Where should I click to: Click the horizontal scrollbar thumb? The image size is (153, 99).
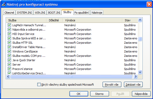tap(71, 77)
